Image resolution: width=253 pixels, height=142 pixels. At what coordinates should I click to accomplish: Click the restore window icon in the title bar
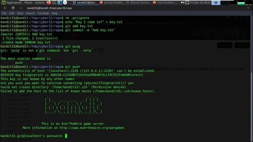pos(13,8)
